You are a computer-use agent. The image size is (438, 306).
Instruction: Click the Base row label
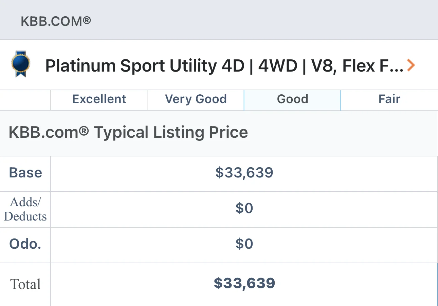(25, 173)
